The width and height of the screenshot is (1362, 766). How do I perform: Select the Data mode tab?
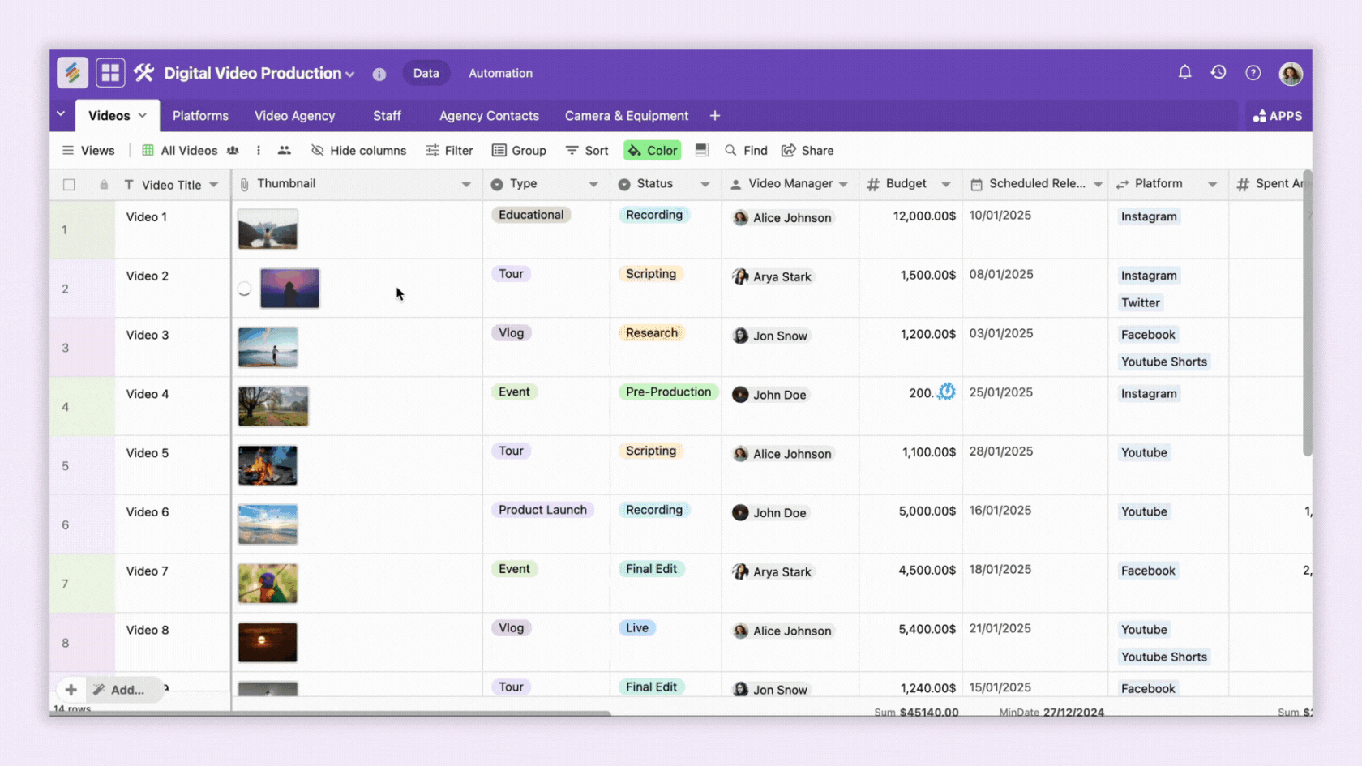coord(426,73)
